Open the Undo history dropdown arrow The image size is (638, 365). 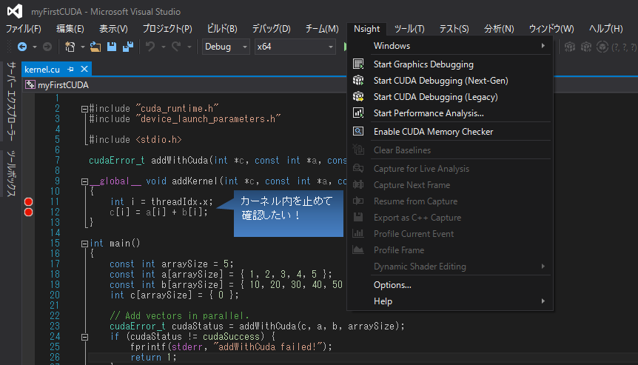[163, 47]
